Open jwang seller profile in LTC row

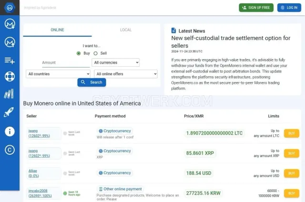tap(39, 133)
